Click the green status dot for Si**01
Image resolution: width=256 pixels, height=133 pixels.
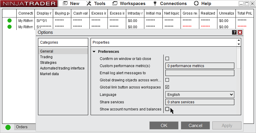point(10,20)
